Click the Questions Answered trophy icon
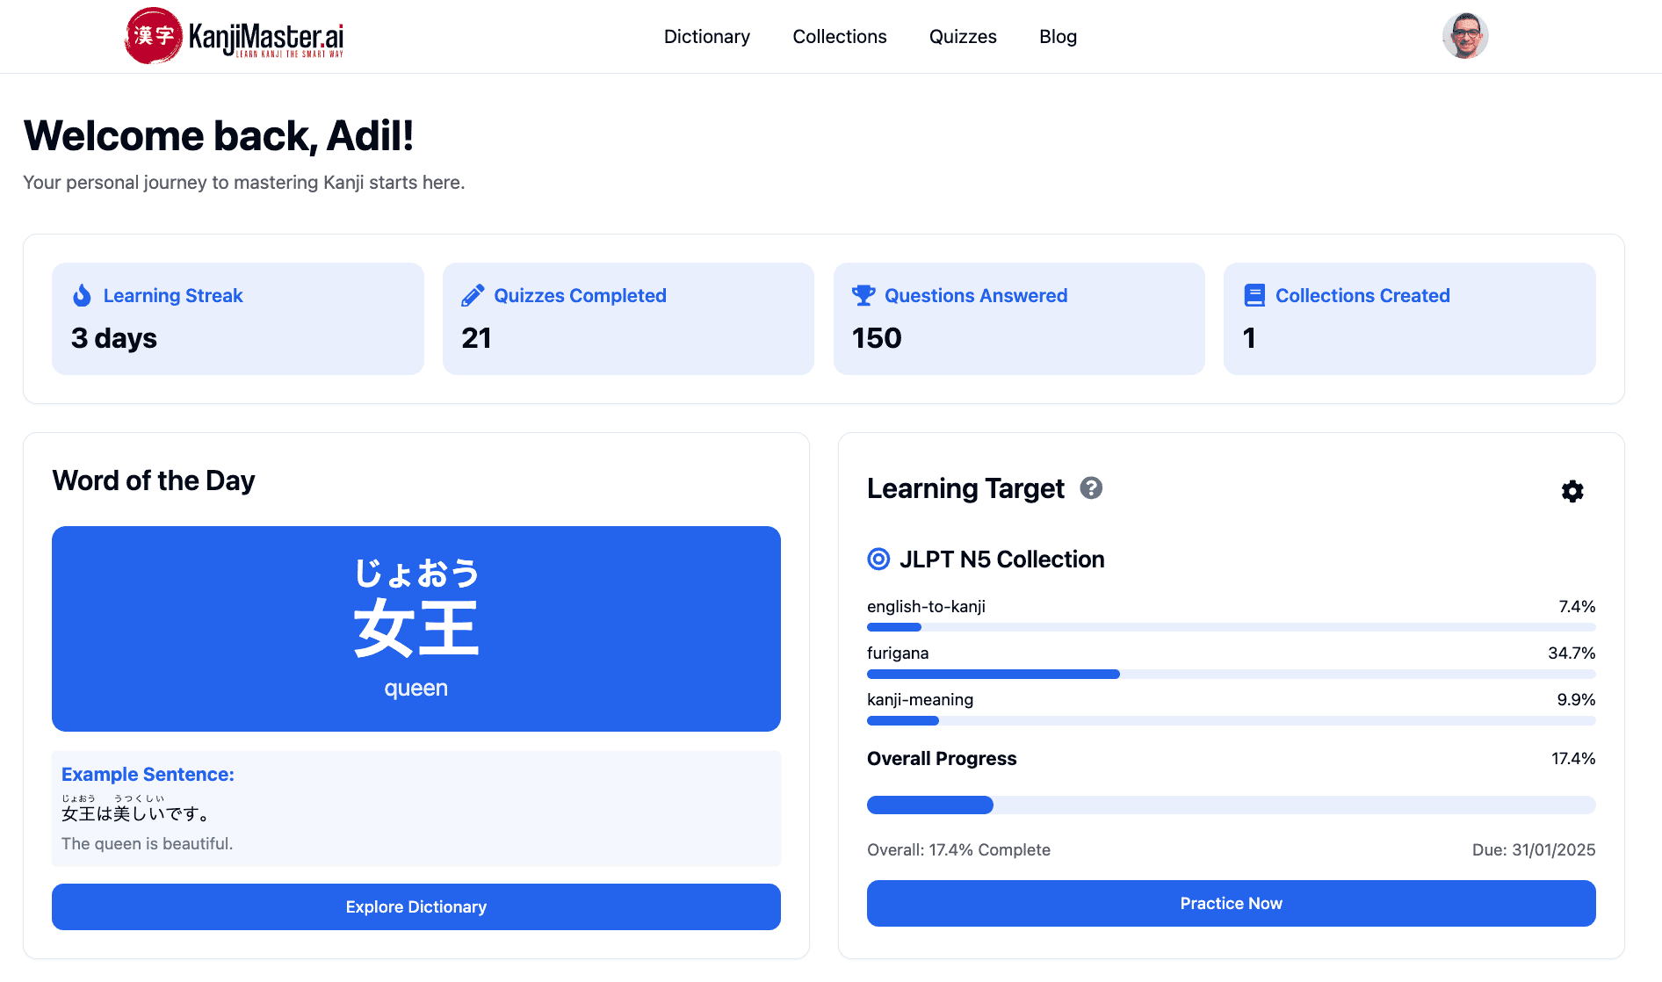The height and width of the screenshot is (982, 1662). 864,296
